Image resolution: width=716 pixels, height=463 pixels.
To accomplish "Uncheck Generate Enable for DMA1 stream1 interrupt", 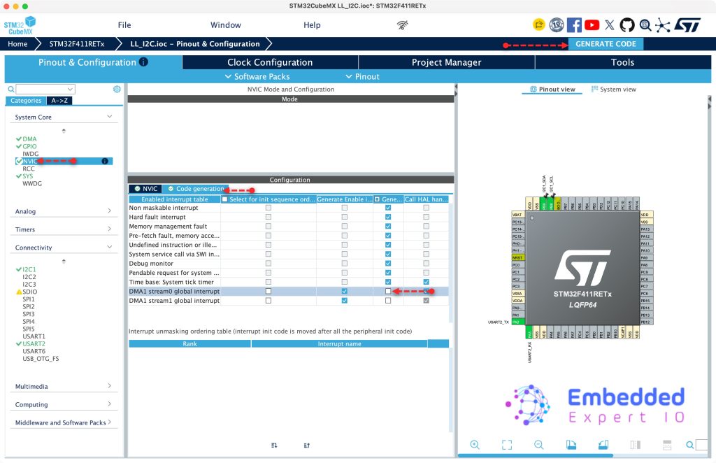I will (x=344, y=301).
